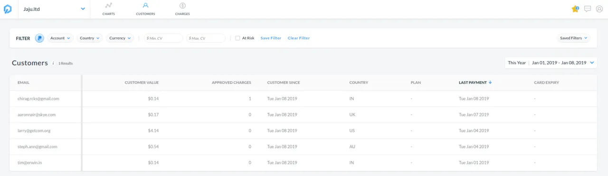The width and height of the screenshot is (608, 176).
Task: Open the Saved Filters dropdown
Action: [574, 38]
